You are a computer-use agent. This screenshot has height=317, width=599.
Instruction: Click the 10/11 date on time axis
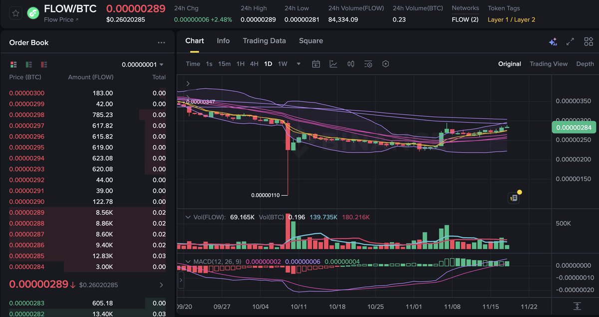[x=298, y=306]
